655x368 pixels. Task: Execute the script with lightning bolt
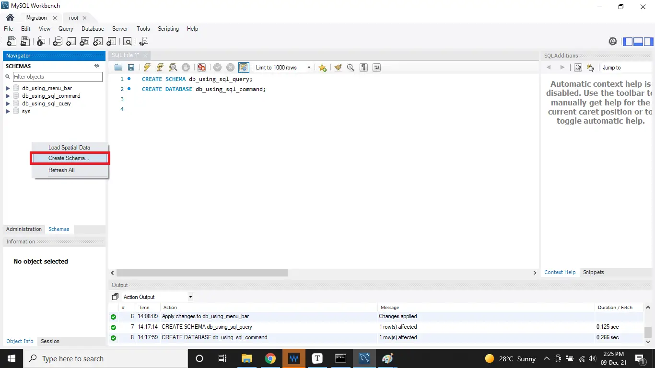click(147, 68)
